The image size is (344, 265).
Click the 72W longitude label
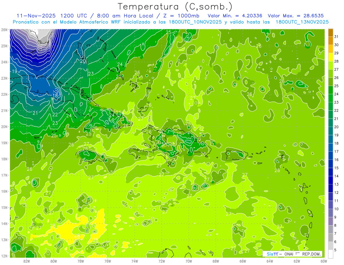[x=162, y=261]
